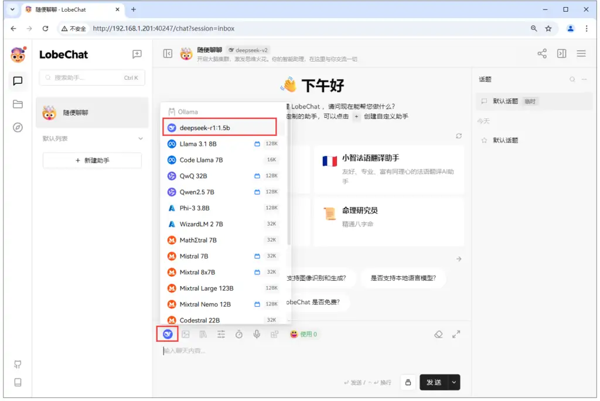Click the image upload icon
600x401 pixels.
pyautogui.click(x=186, y=334)
